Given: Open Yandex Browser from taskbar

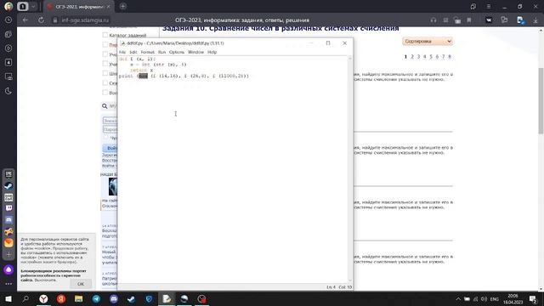Looking at the screenshot, I should (x=43, y=298).
